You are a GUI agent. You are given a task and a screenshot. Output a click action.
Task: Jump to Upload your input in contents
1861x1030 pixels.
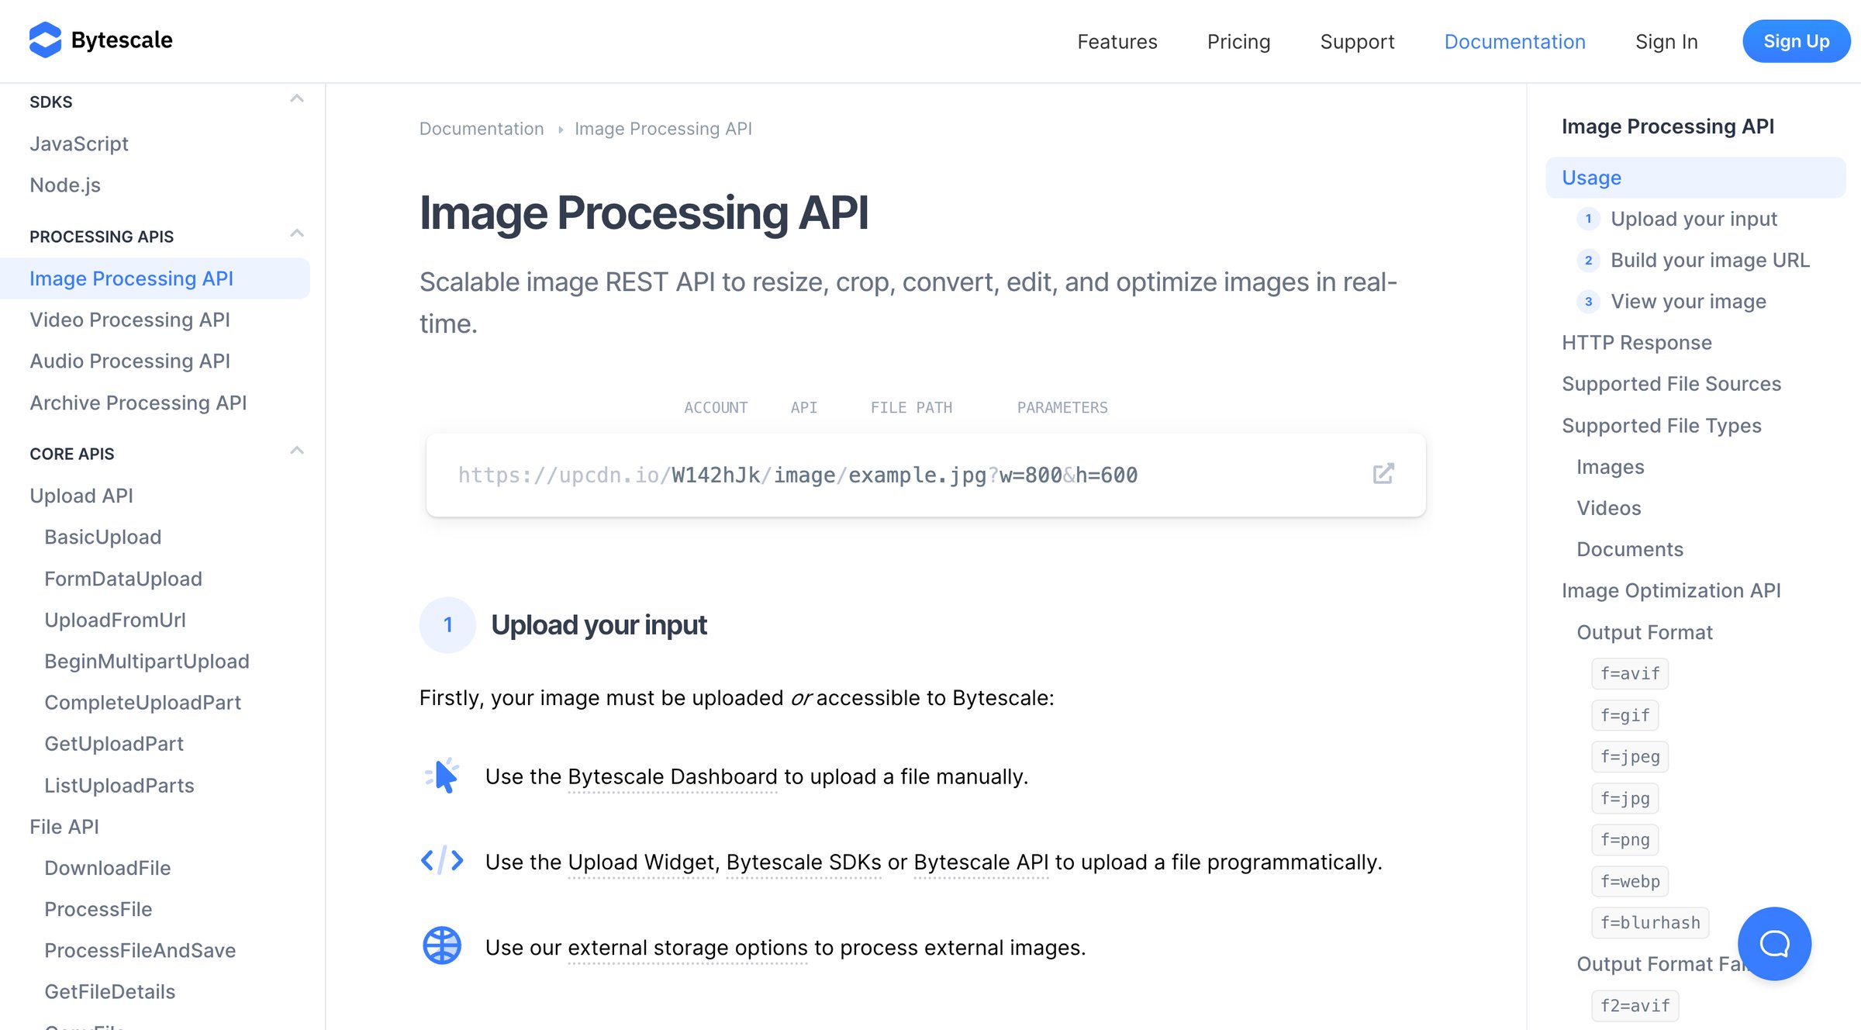(1694, 219)
